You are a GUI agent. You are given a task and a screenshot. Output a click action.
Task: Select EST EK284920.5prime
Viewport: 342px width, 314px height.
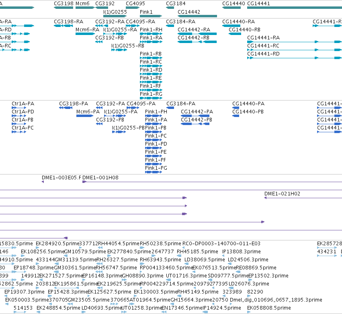pos(37,248)
